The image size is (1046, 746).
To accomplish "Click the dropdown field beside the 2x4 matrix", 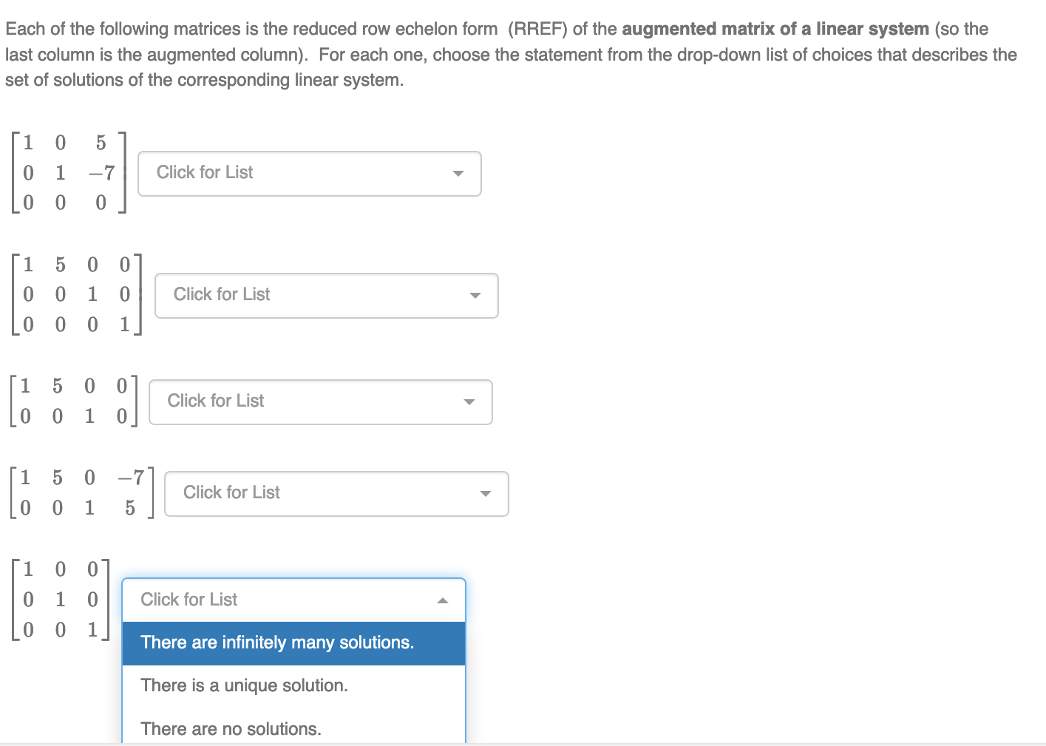I will 321,401.
